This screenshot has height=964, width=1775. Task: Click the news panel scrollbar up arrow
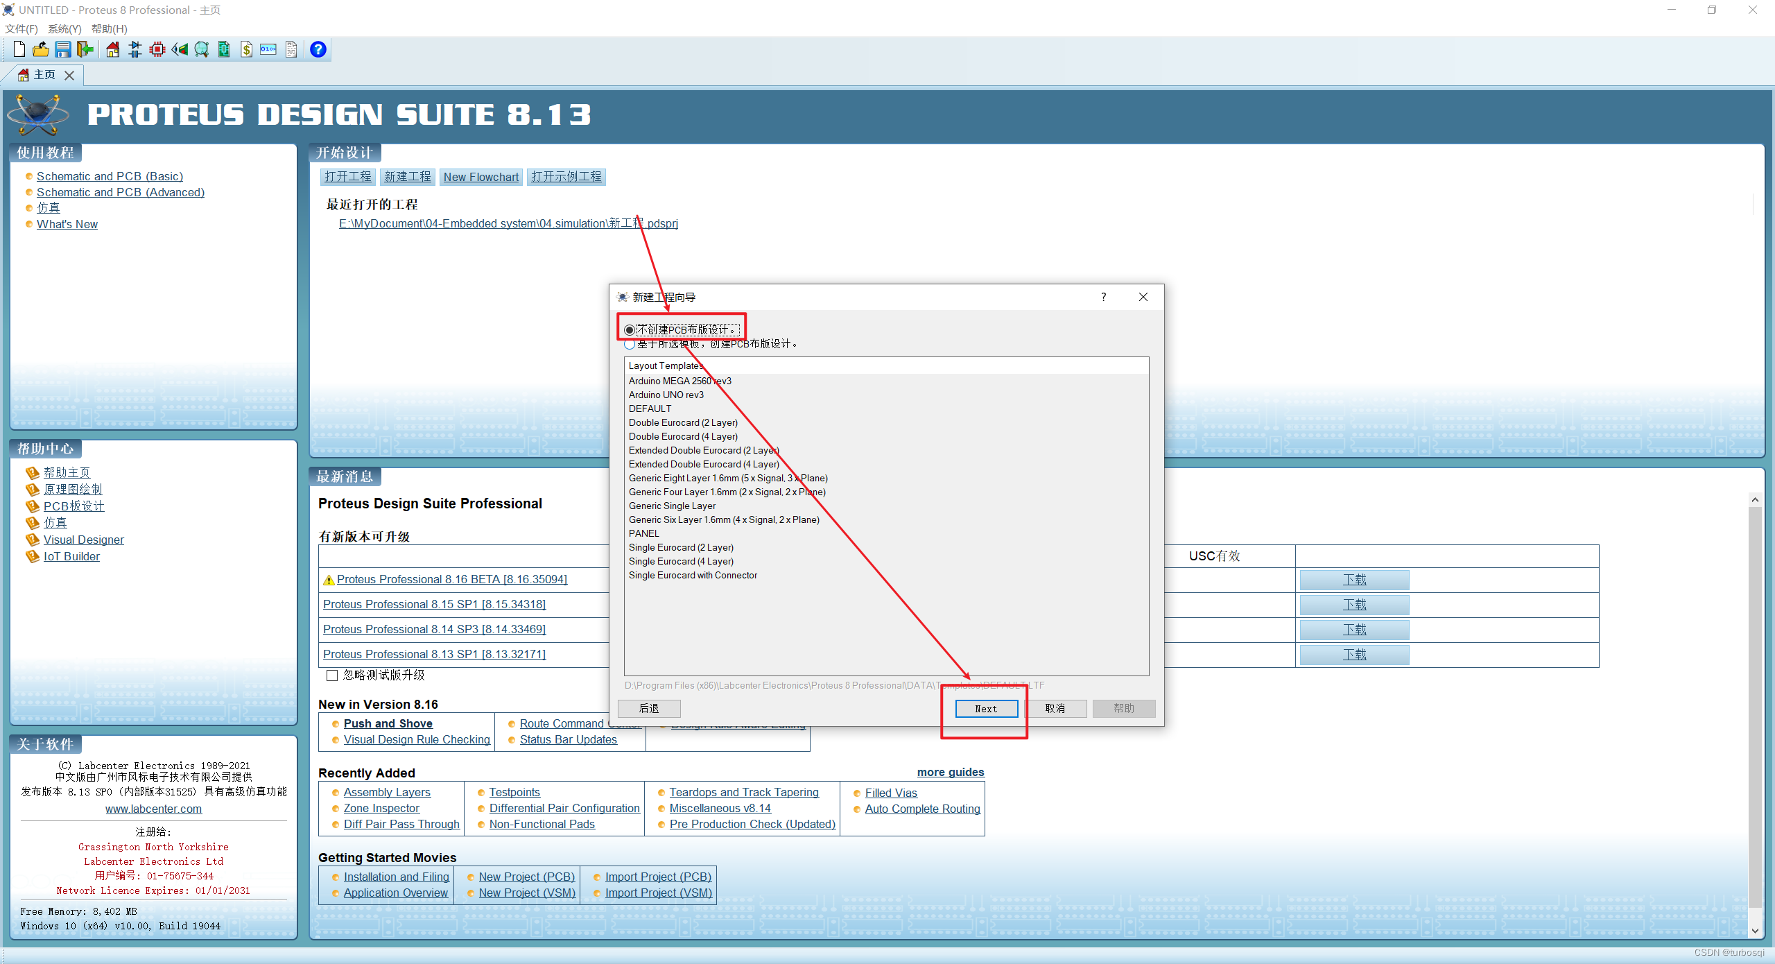pyautogui.click(x=1755, y=500)
